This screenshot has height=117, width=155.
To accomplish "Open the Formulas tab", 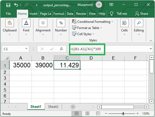I will [59, 14].
